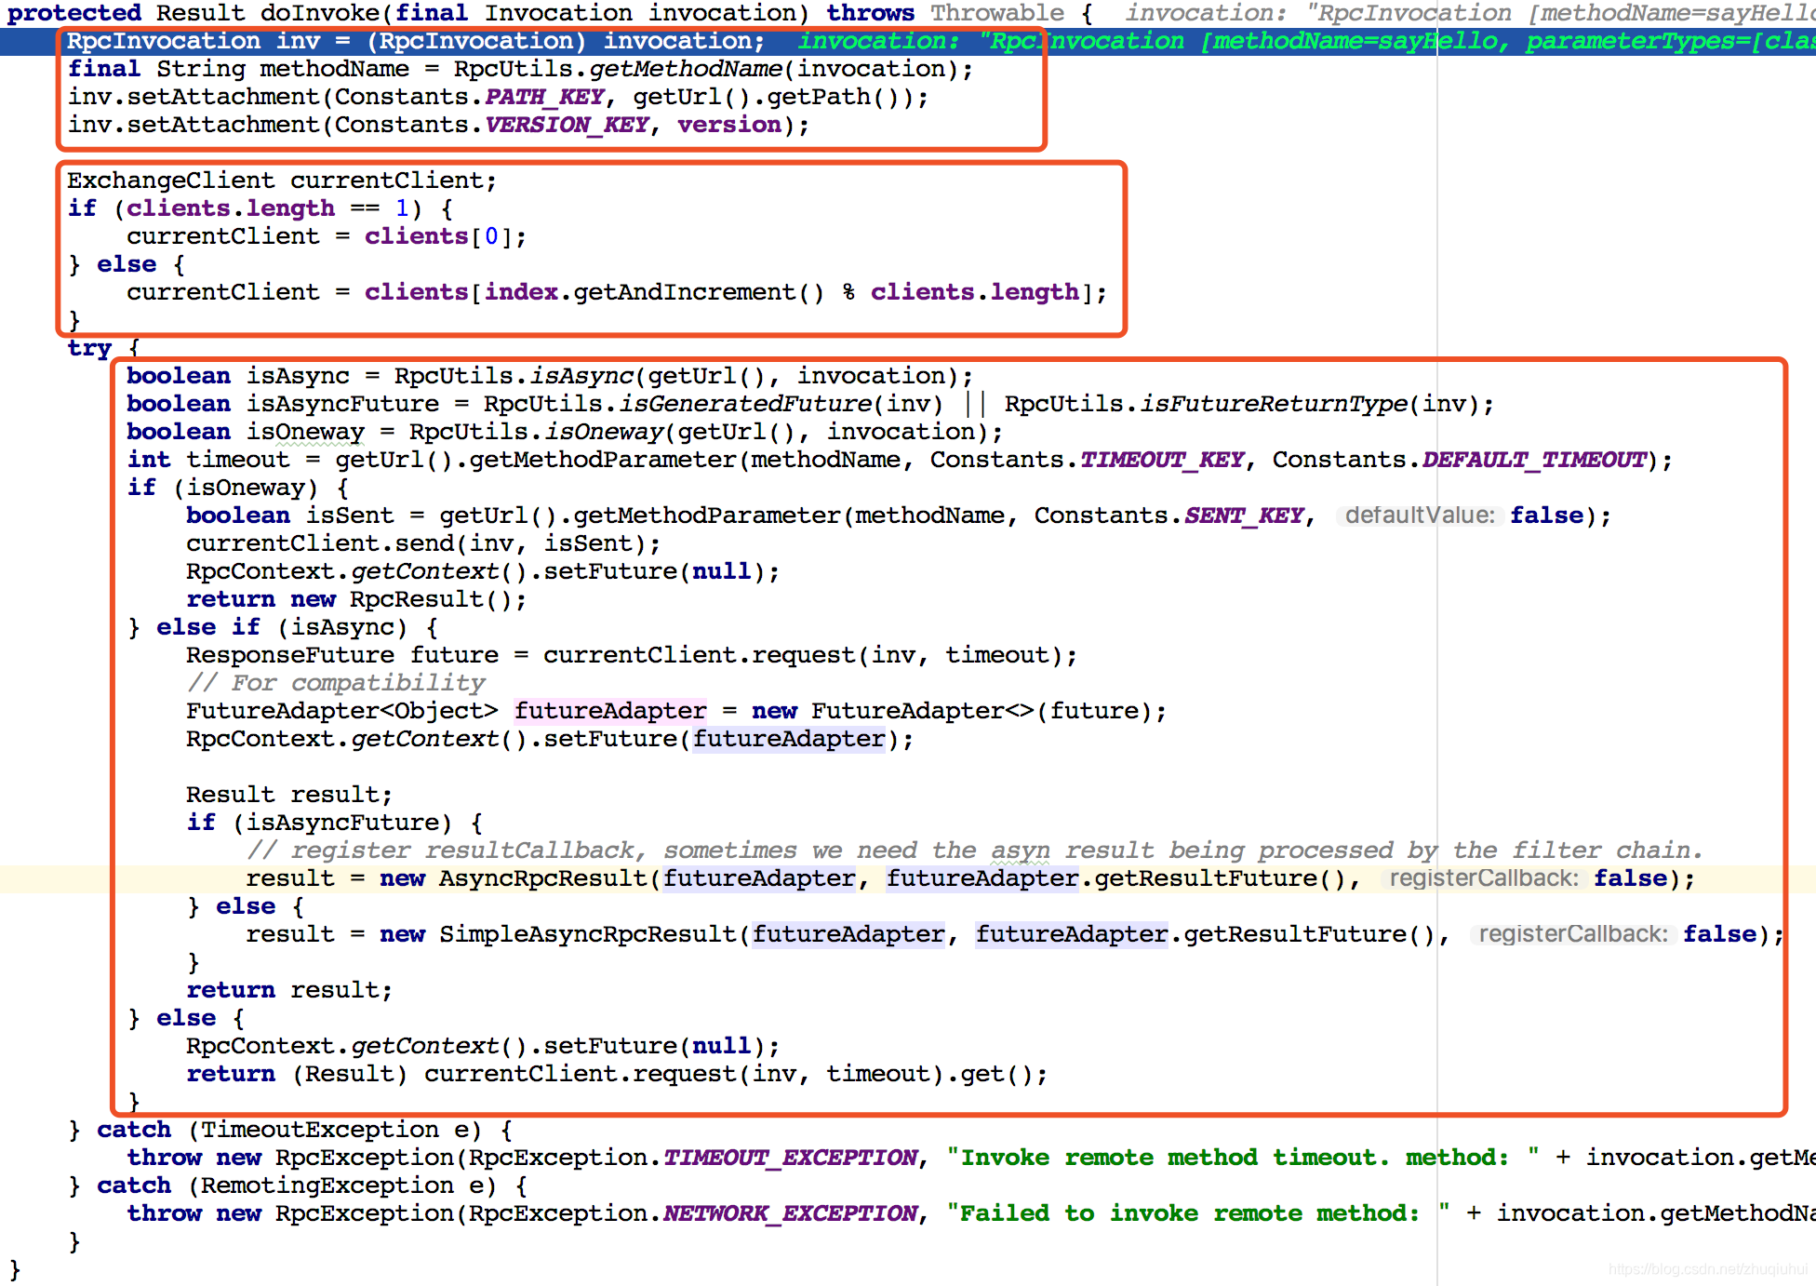Image resolution: width=1816 pixels, height=1286 pixels.
Task: Click 'else if (isAsync)' branch
Action: click(282, 627)
